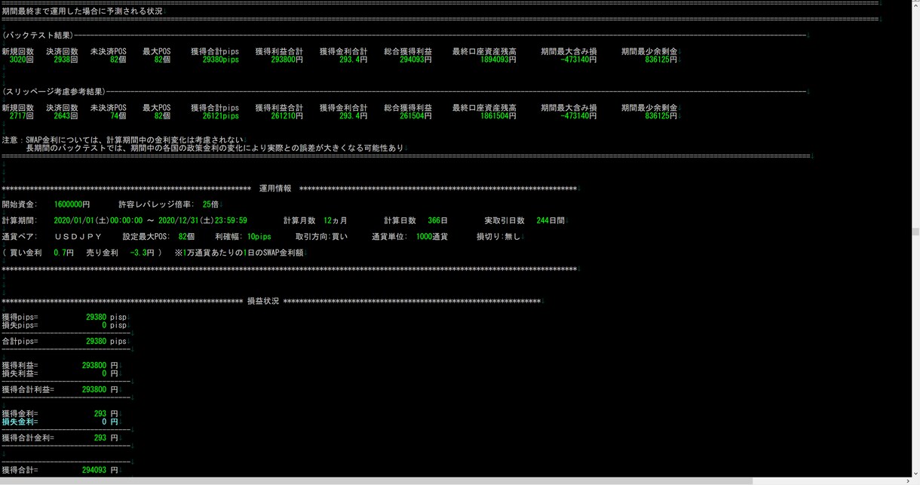This screenshot has width=920, height=485.
Task: Click 293800円 in the backtest results row
Action: click(x=287, y=60)
